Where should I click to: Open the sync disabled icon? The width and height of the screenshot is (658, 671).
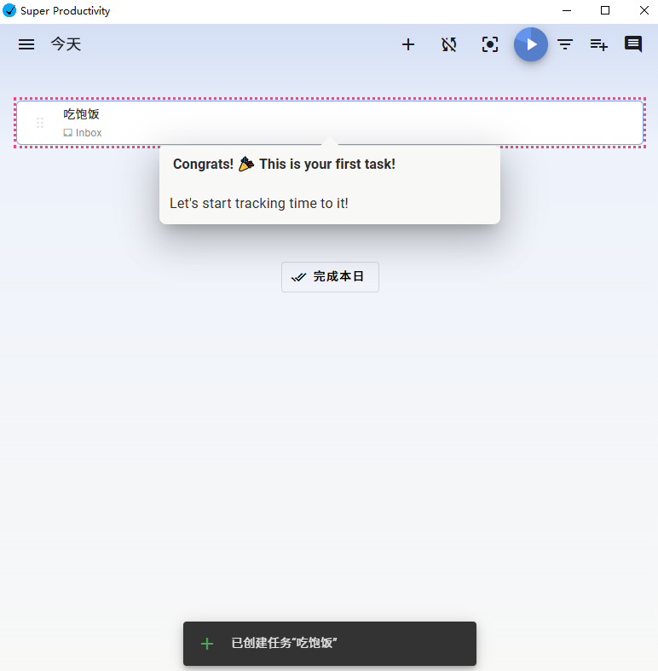point(449,44)
